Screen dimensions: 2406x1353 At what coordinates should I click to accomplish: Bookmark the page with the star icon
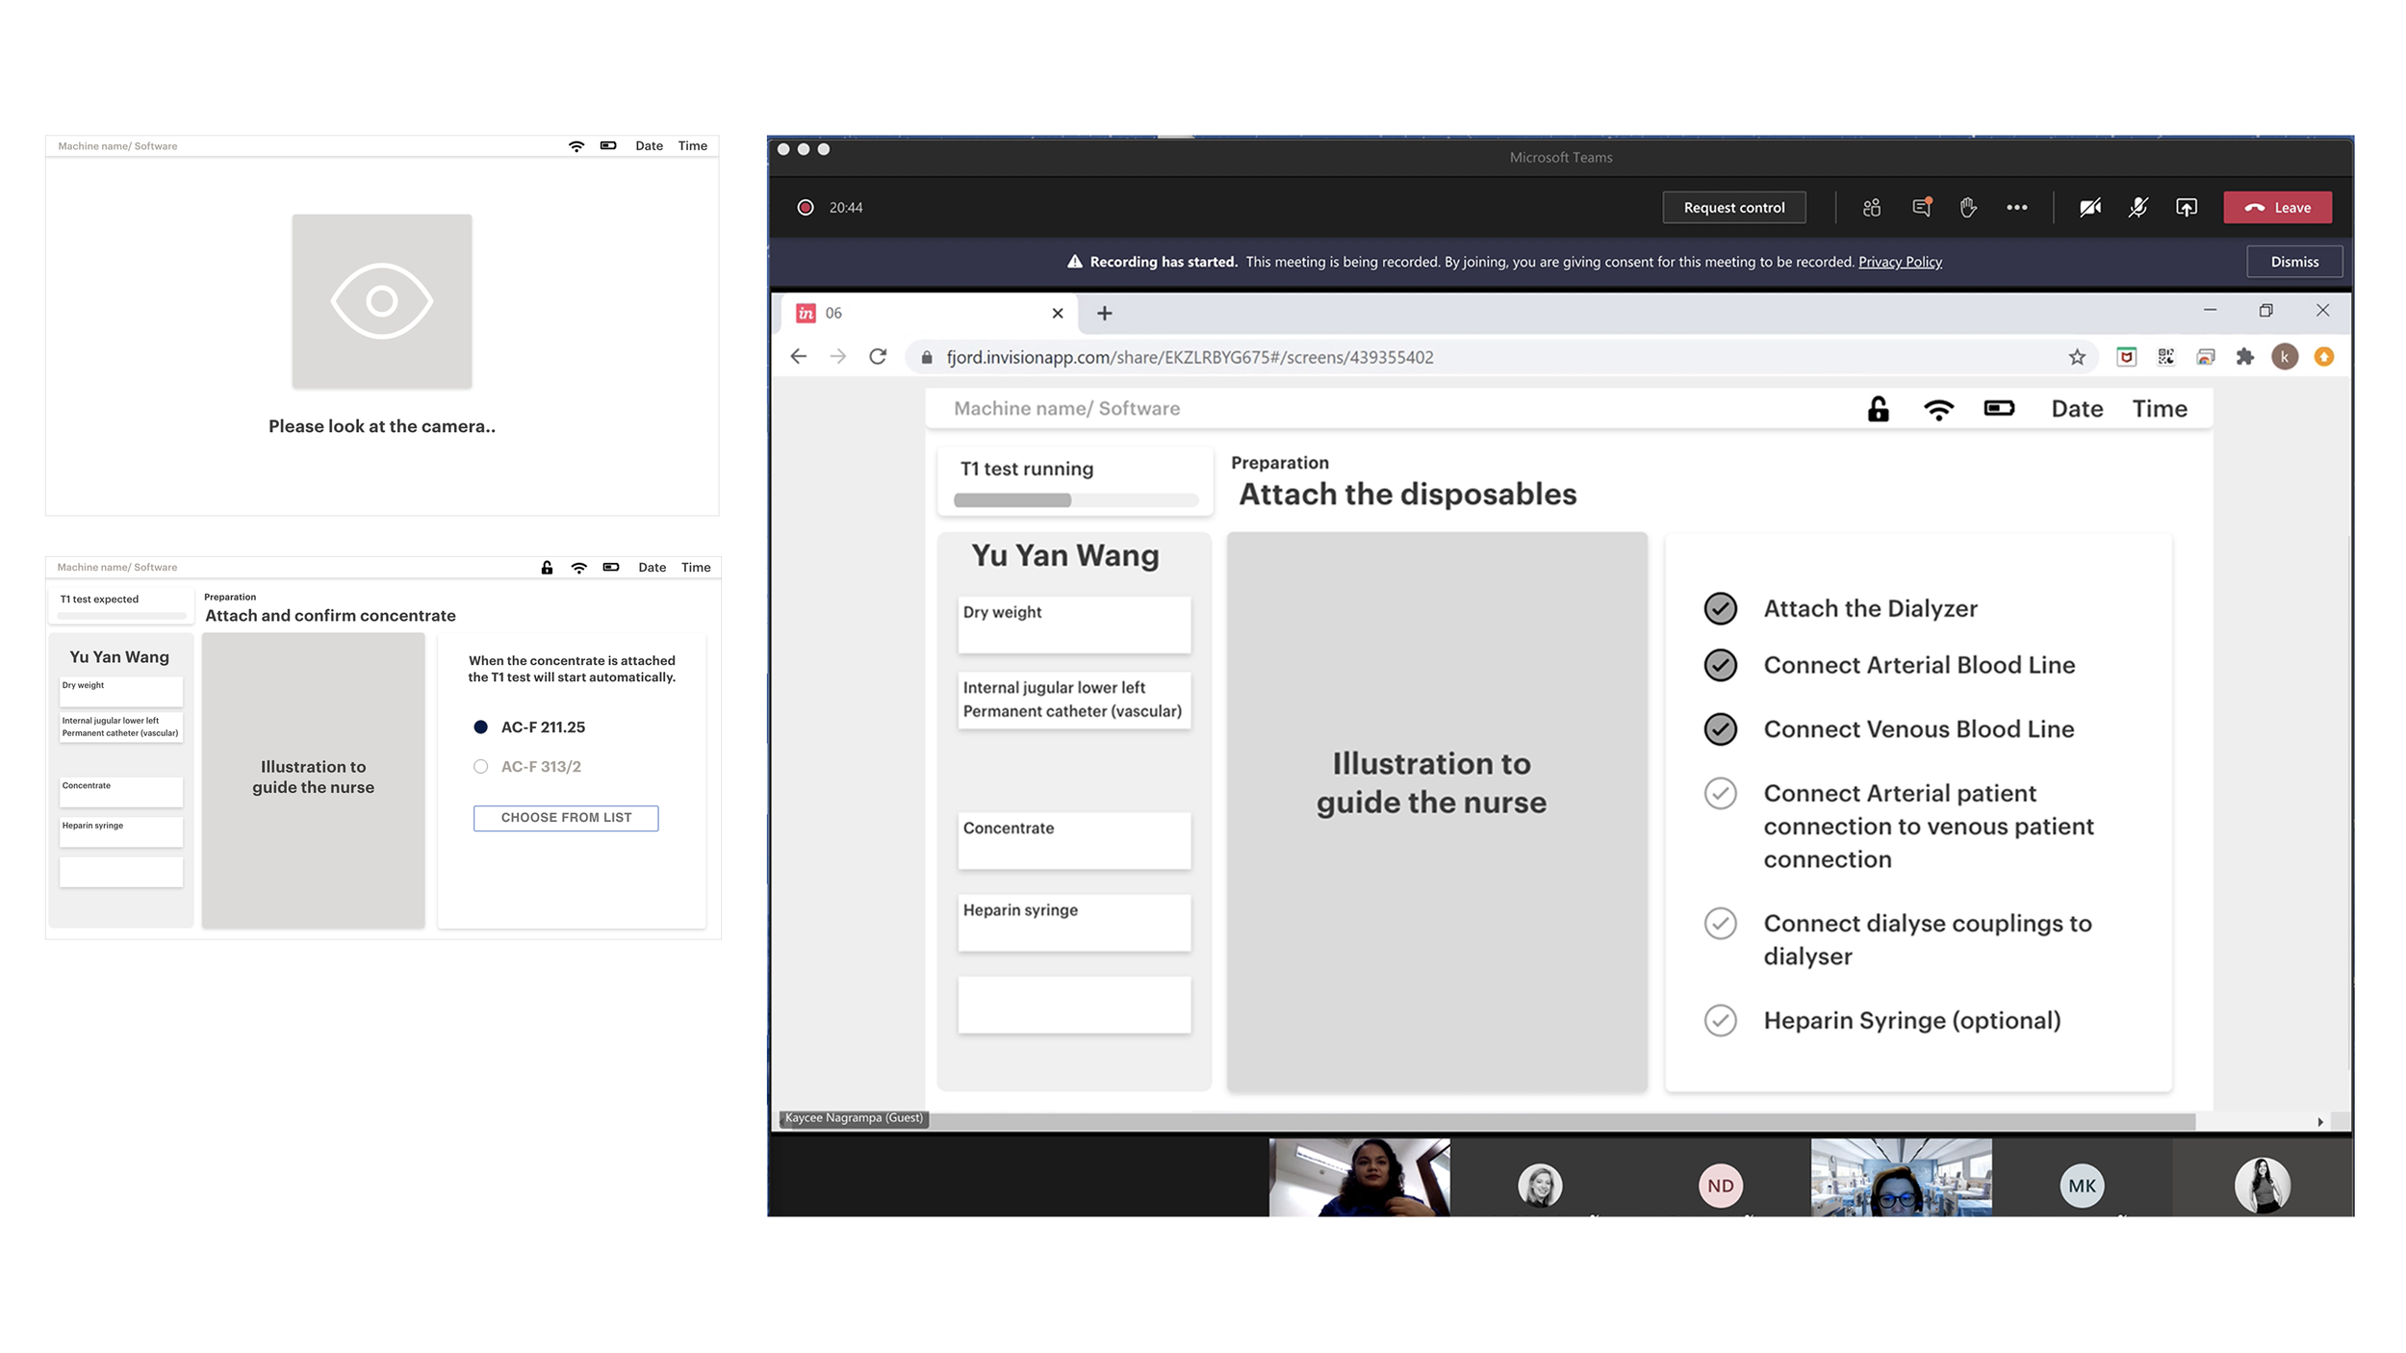(2077, 357)
